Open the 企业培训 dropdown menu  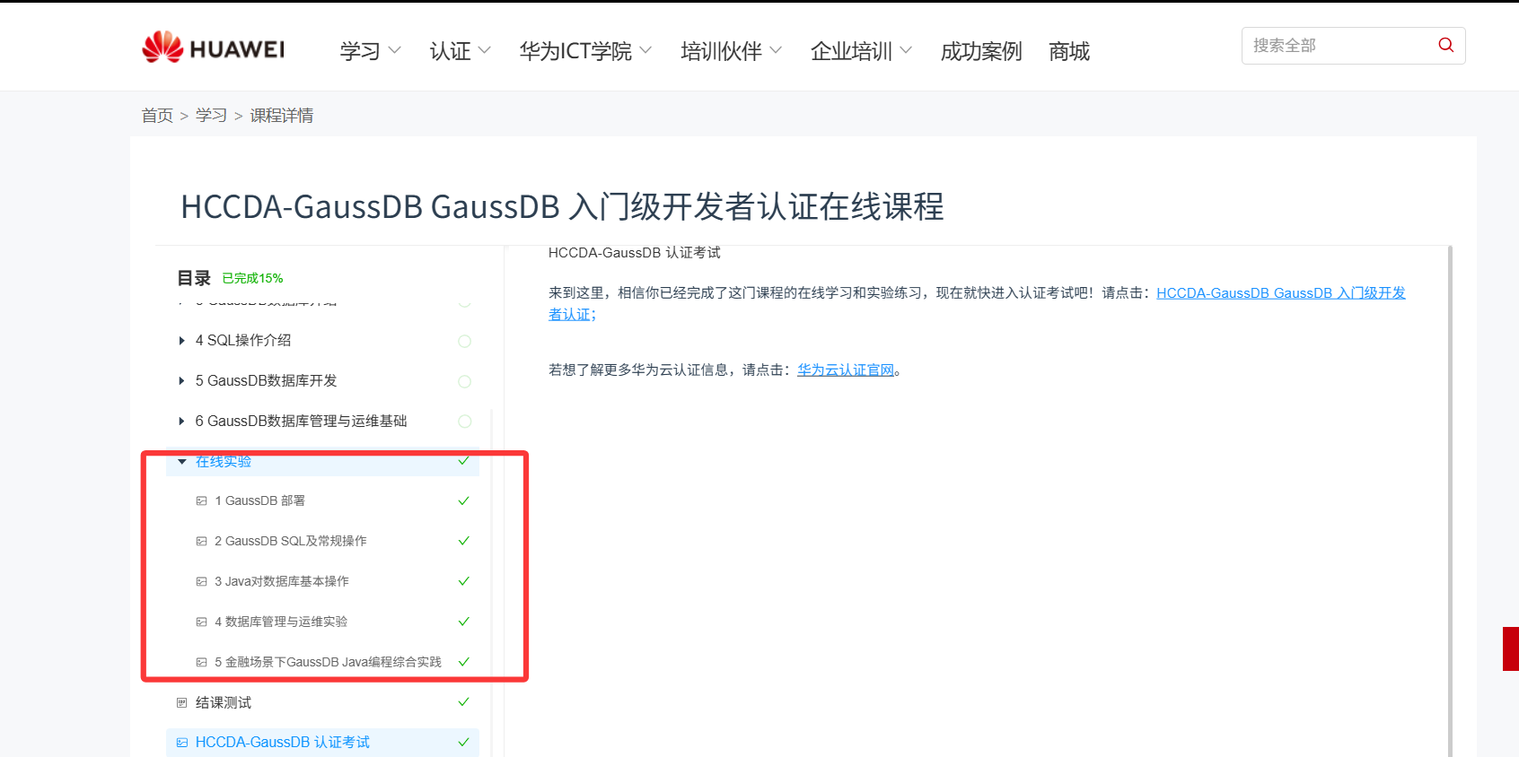tap(861, 51)
